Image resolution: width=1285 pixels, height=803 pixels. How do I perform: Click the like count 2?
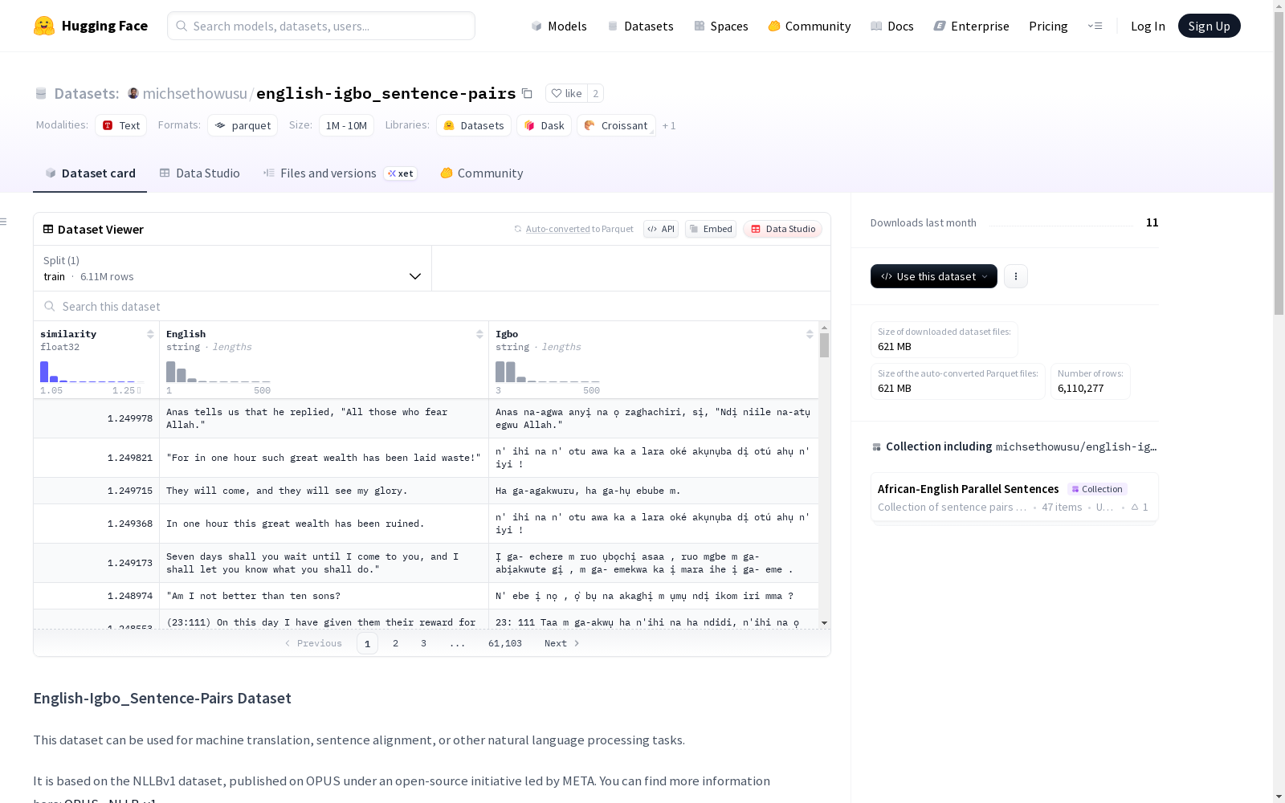tap(595, 93)
